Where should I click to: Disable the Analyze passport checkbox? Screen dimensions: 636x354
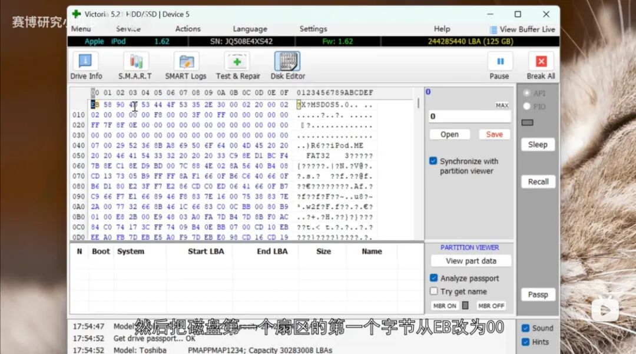click(433, 278)
